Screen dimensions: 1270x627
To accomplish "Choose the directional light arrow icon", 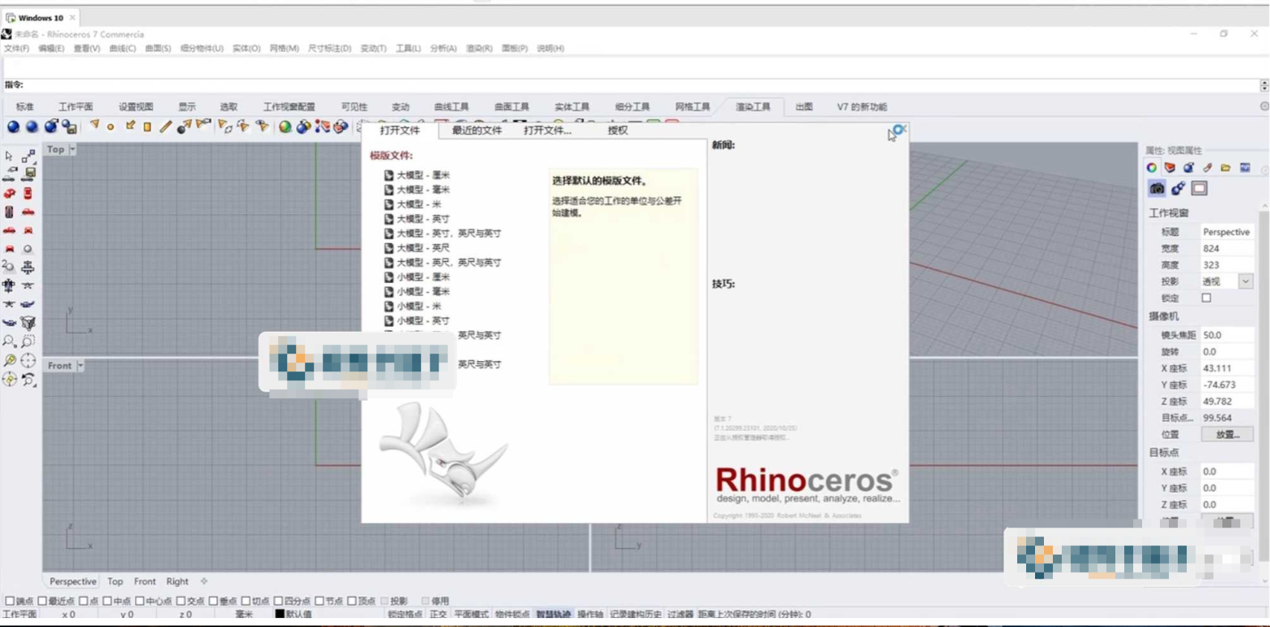I will (130, 126).
